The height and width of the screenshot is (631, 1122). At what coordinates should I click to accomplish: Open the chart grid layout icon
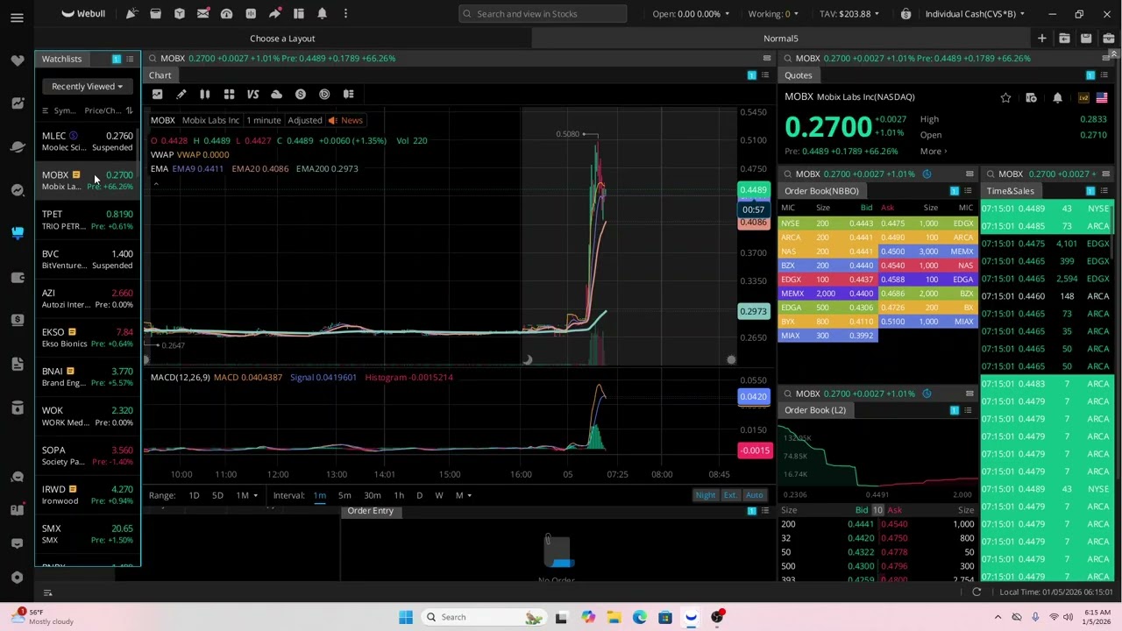(x=229, y=94)
